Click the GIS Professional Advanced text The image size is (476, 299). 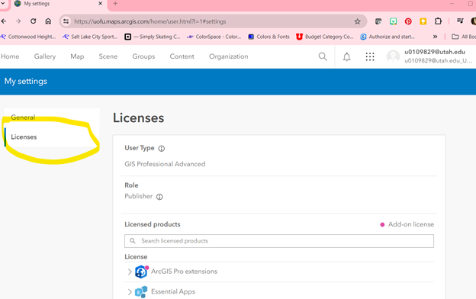click(x=165, y=164)
